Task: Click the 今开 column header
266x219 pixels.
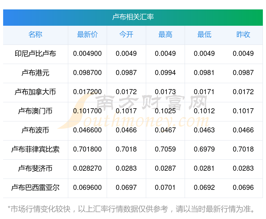Action: (126, 35)
